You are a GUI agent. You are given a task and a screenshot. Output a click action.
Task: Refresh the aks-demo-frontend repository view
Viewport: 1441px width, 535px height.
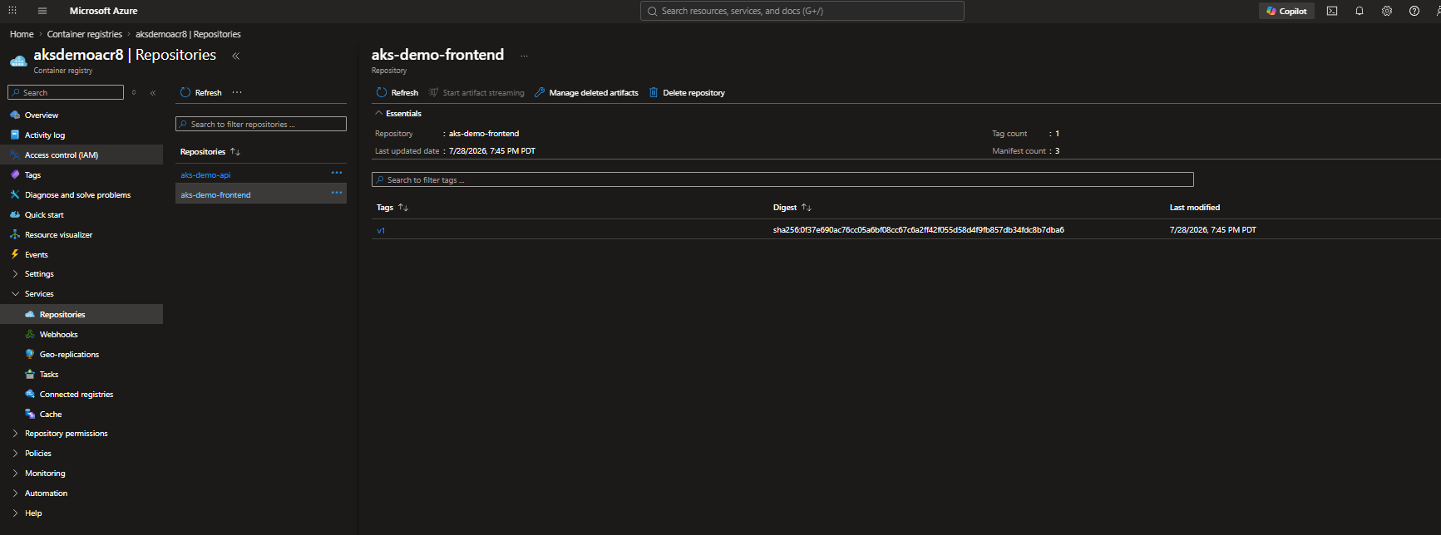coord(397,93)
